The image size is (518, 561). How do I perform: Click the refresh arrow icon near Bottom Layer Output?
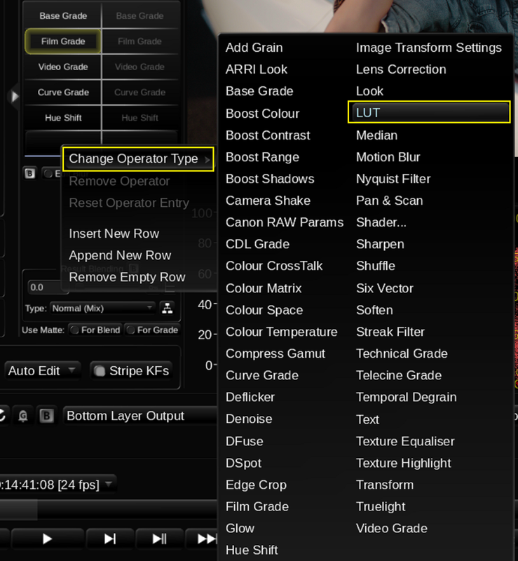(x=3, y=416)
